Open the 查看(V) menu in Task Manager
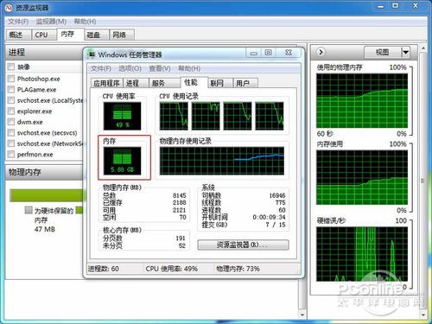Image resolution: width=432 pixels, height=324 pixels. tap(160, 68)
